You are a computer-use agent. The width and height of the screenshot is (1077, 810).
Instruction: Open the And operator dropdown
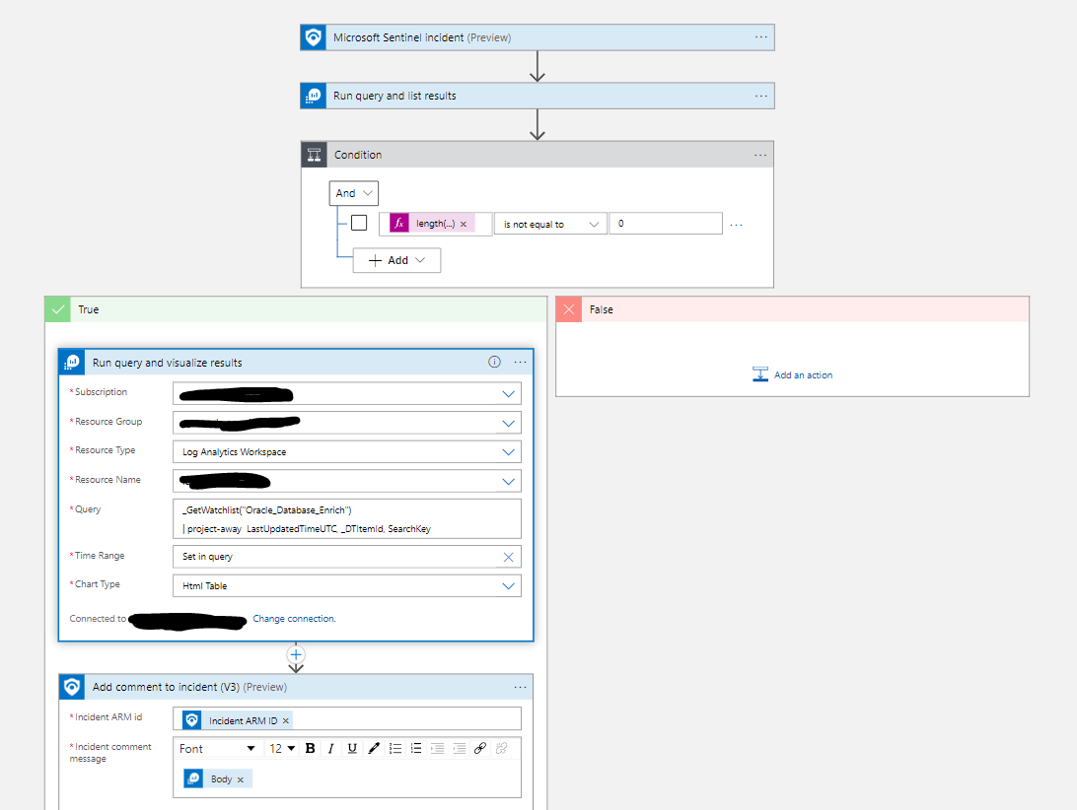point(354,193)
